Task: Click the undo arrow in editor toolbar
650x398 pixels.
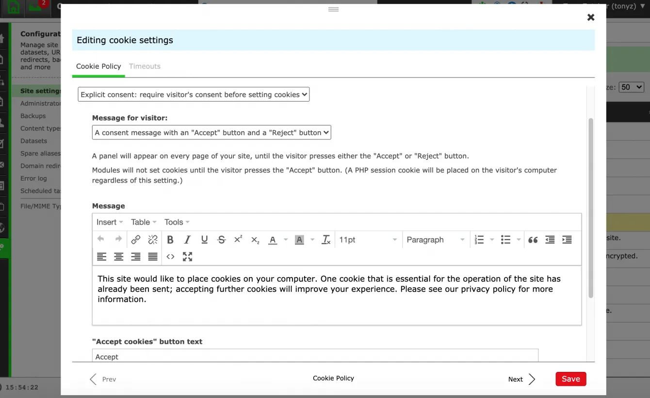Action: pyautogui.click(x=101, y=239)
